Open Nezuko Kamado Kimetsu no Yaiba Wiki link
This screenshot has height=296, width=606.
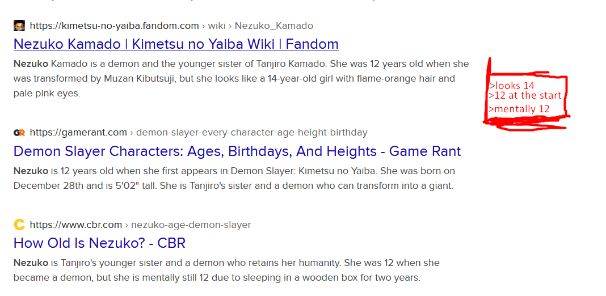pyautogui.click(x=176, y=44)
